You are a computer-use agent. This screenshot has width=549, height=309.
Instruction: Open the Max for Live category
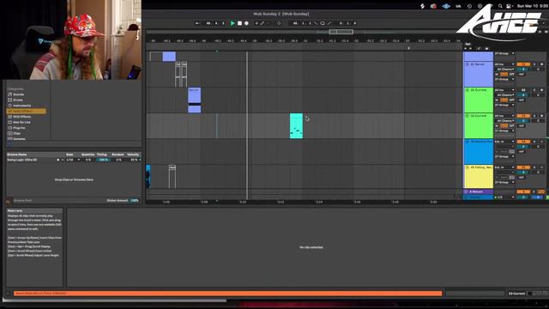[x=21, y=122]
